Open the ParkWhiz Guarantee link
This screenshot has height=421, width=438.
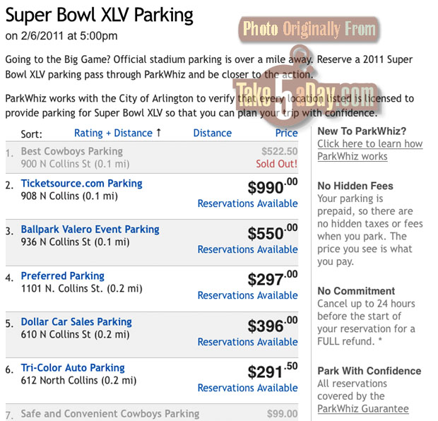pyautogui.click(x=363, y=409)
